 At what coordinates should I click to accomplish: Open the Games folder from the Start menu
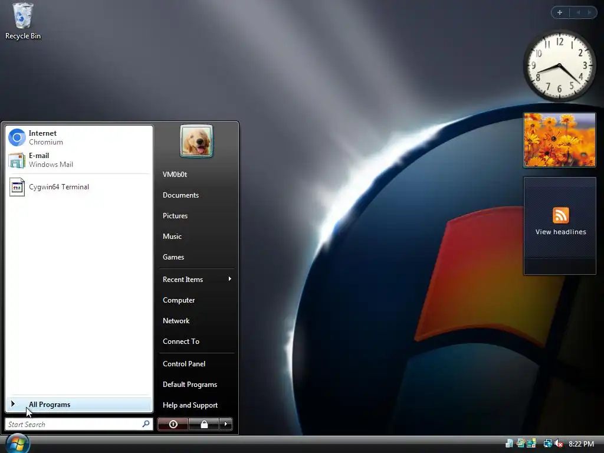173,257
